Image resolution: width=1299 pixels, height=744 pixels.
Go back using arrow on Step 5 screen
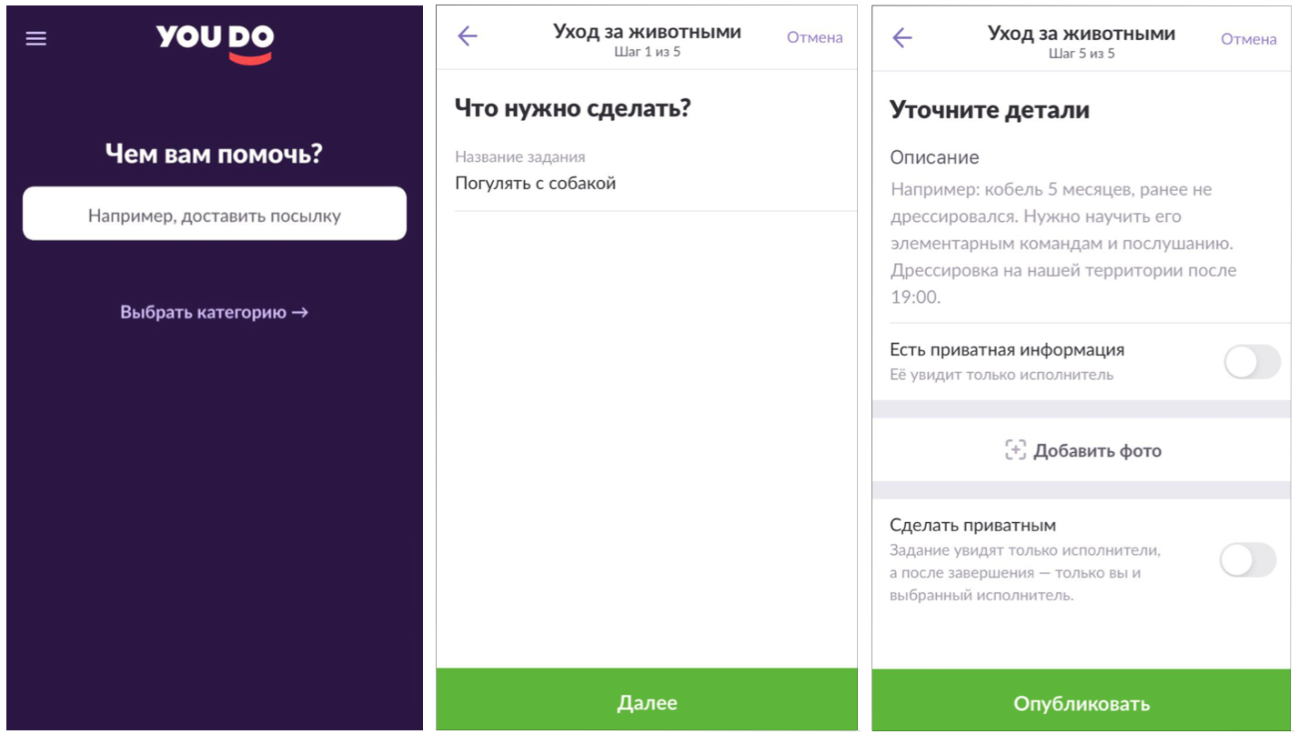pos(901,37)
